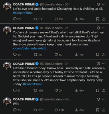The height and width of the screenshot is (114, 109).
Task: Open Coach Prime avatar on the 'Win!' tweet
Action: 7,101
